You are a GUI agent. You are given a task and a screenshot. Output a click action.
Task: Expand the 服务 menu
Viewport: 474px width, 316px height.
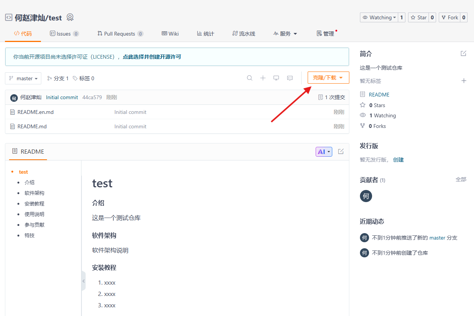pyautogui.click(x=285, y=34)
